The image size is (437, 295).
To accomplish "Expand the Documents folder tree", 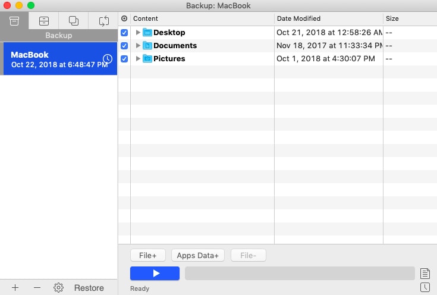I will point(138,45).
